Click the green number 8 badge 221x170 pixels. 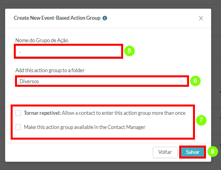pos(213,151)
